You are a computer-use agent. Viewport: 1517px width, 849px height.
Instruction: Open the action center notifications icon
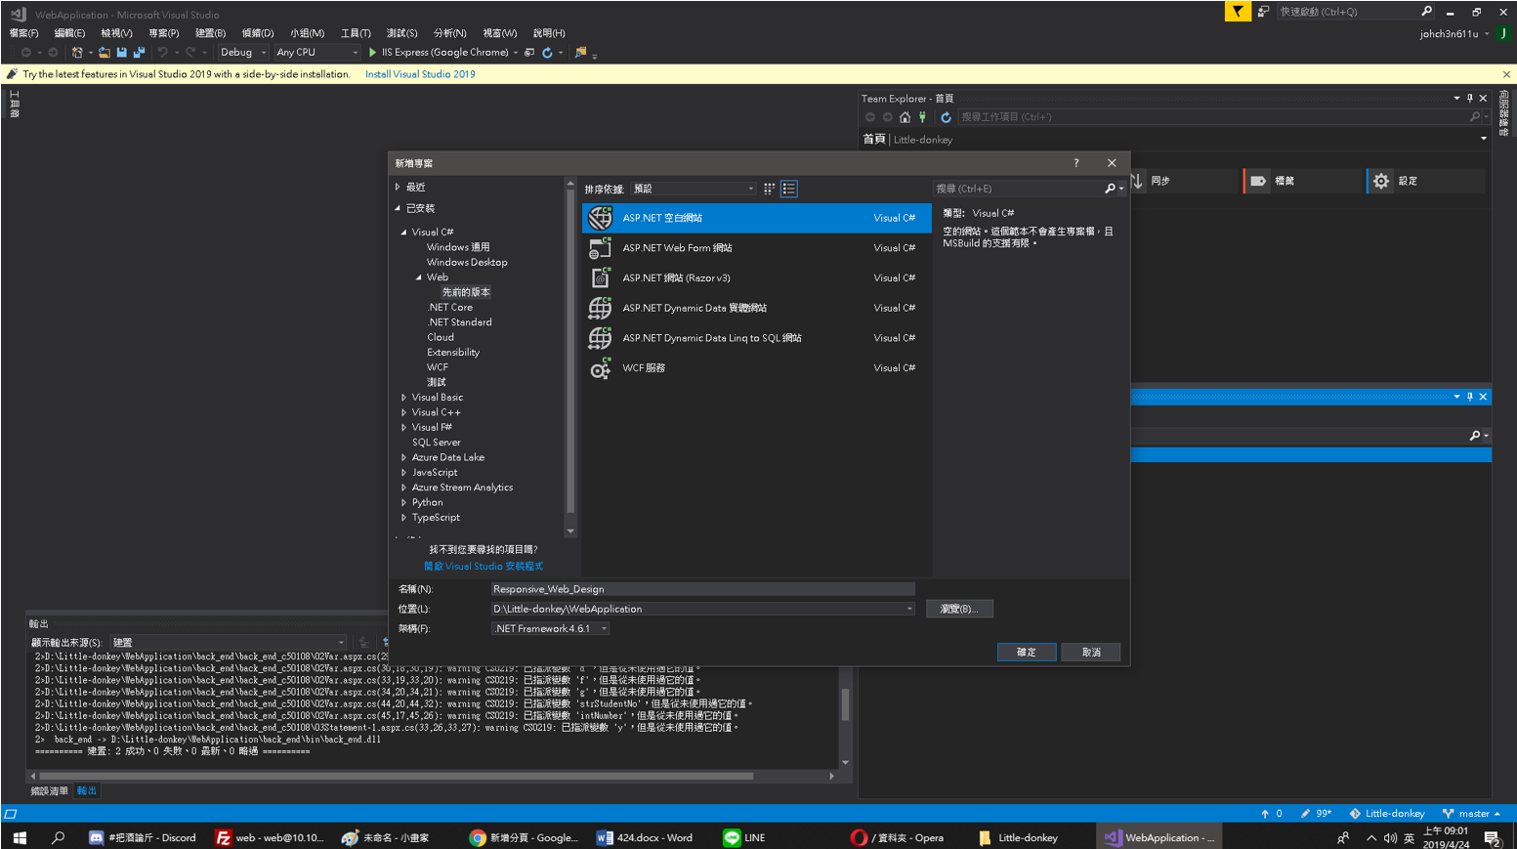(1492, 837)
